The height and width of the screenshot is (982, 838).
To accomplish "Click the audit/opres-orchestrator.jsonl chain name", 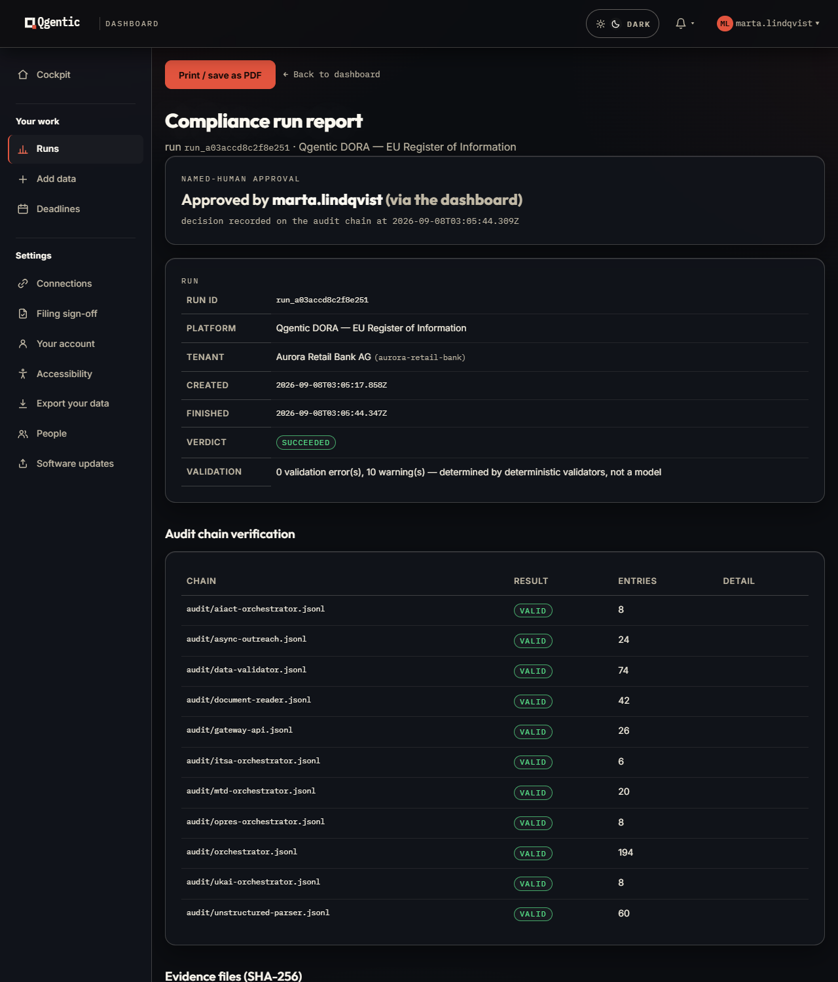I will click(255, 822).
